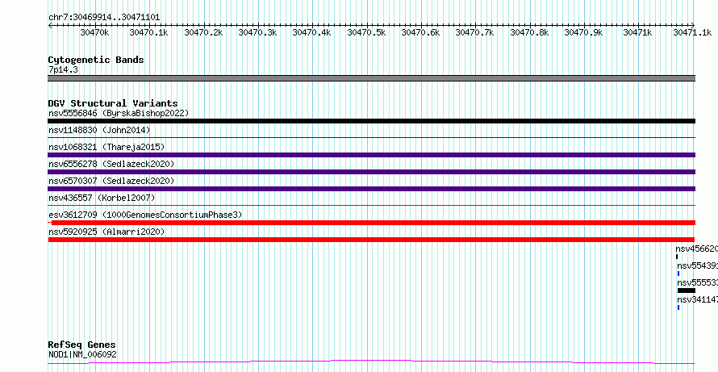Click the 30470.3k ruler tick label

pyautogui.click(x=257, y=32)
